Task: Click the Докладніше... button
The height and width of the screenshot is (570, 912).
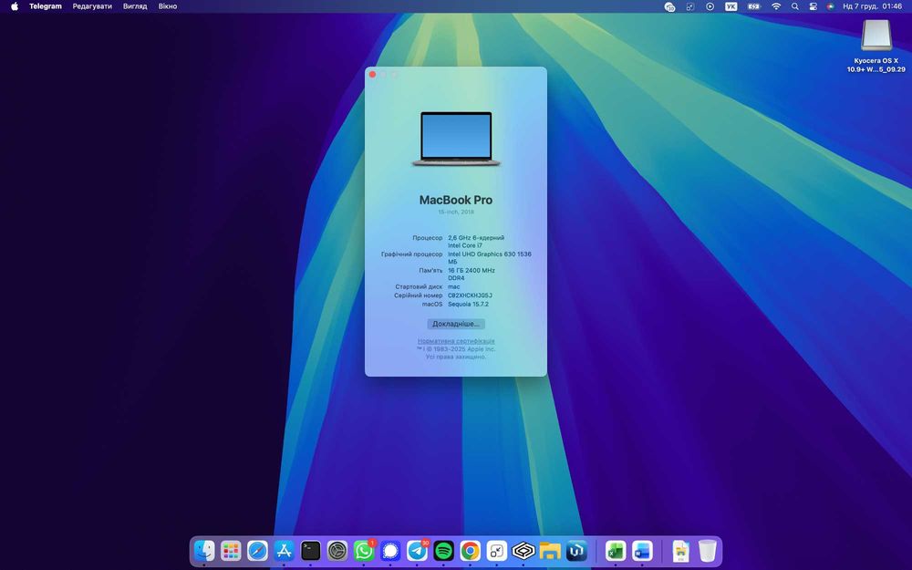Action: (456, 324)
